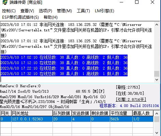The height and width of the screenshot is (136, 161).
Task: Click the 队列数据 column header
Action: point(62,113)
